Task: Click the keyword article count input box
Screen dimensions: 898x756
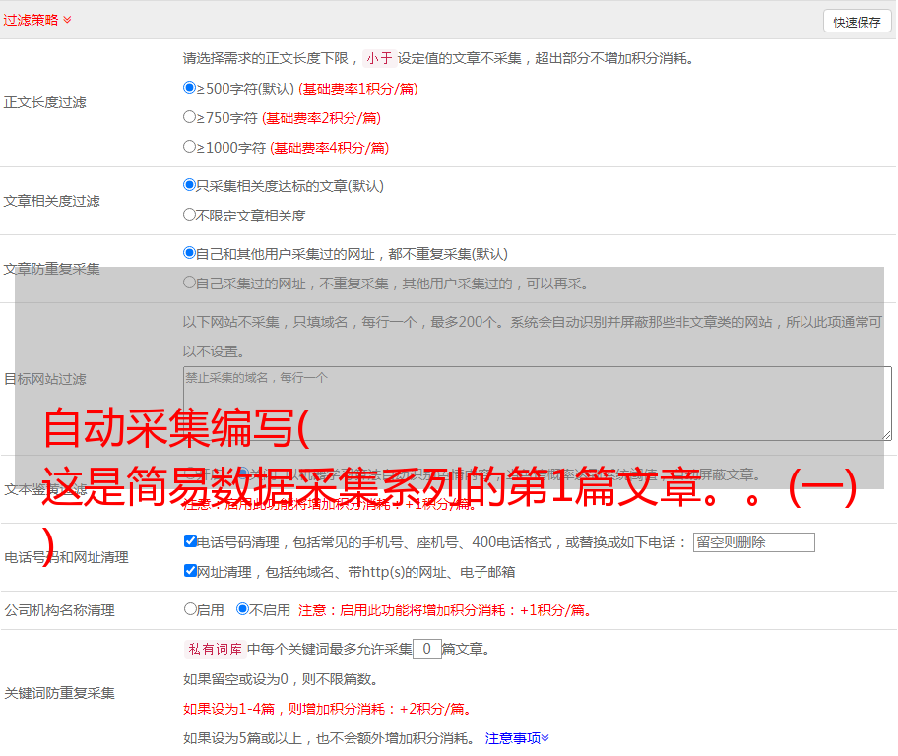Action: (x=426, y=649)
